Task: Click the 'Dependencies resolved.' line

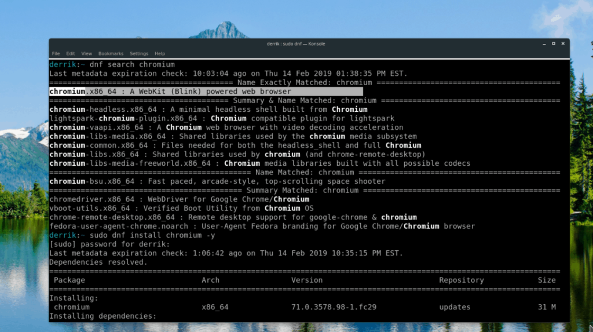Action: coord(98,262)
